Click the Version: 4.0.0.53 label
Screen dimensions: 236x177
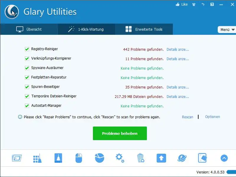point(210,172)
